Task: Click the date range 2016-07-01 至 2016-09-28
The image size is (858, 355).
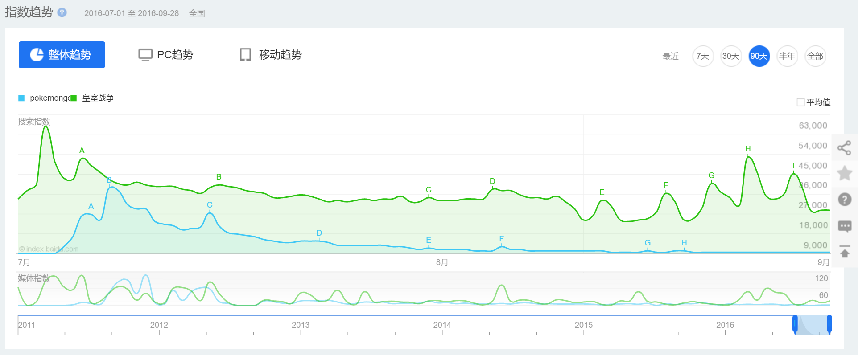Action: point(132,13)
